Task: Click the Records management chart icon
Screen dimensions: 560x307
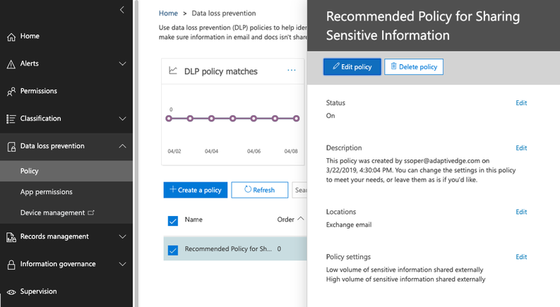Action: coord(11,237)
